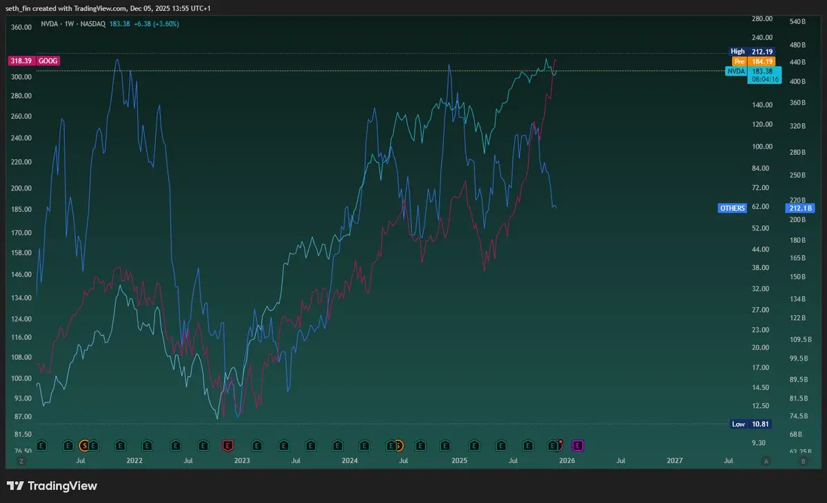The width and height of the screenshot is (827, 503).
Task: Click 220.00 on the left price scale
Action: [x=23, y=162]
